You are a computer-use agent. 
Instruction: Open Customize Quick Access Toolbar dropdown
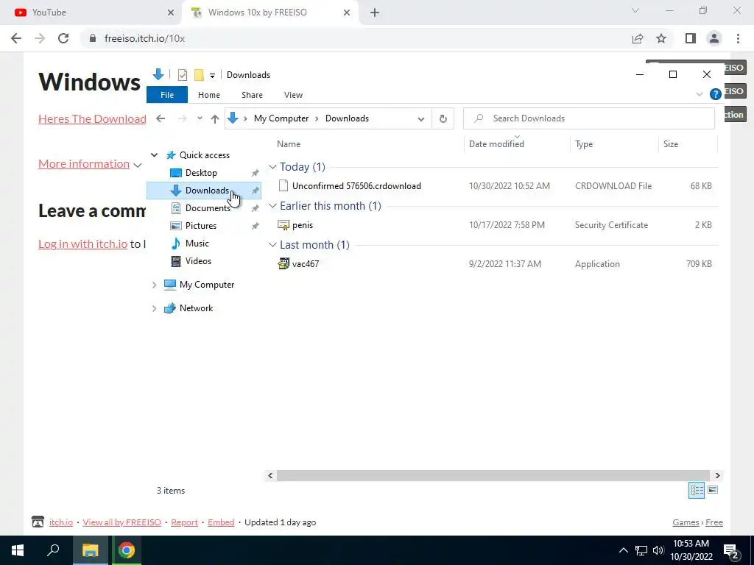tap(212, 76)
